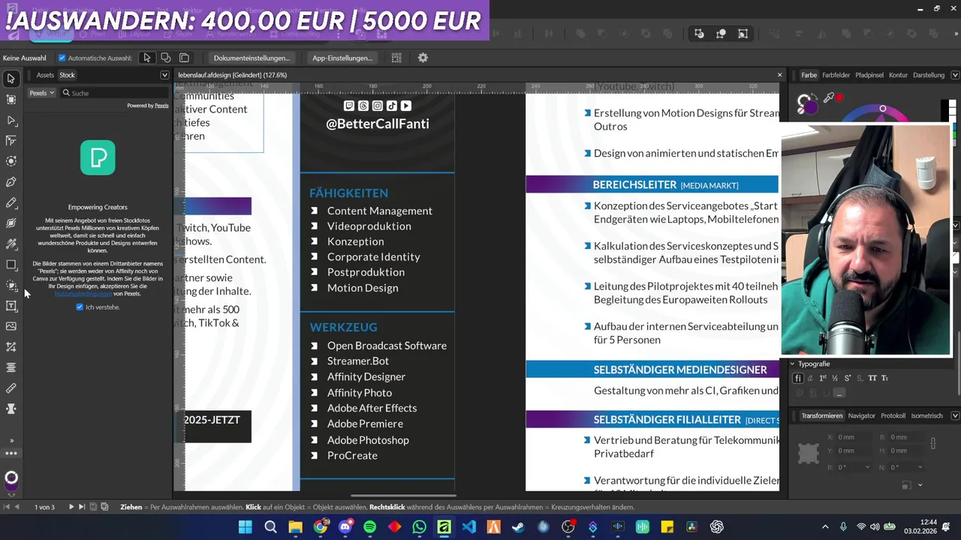Screen dimensions: 961x540
Task: Open the Pfadpinsel tab
Action: coord(869,75)
